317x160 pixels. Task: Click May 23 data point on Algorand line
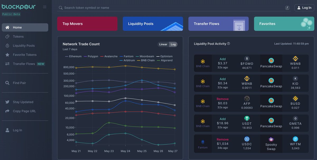pos(109,123)
